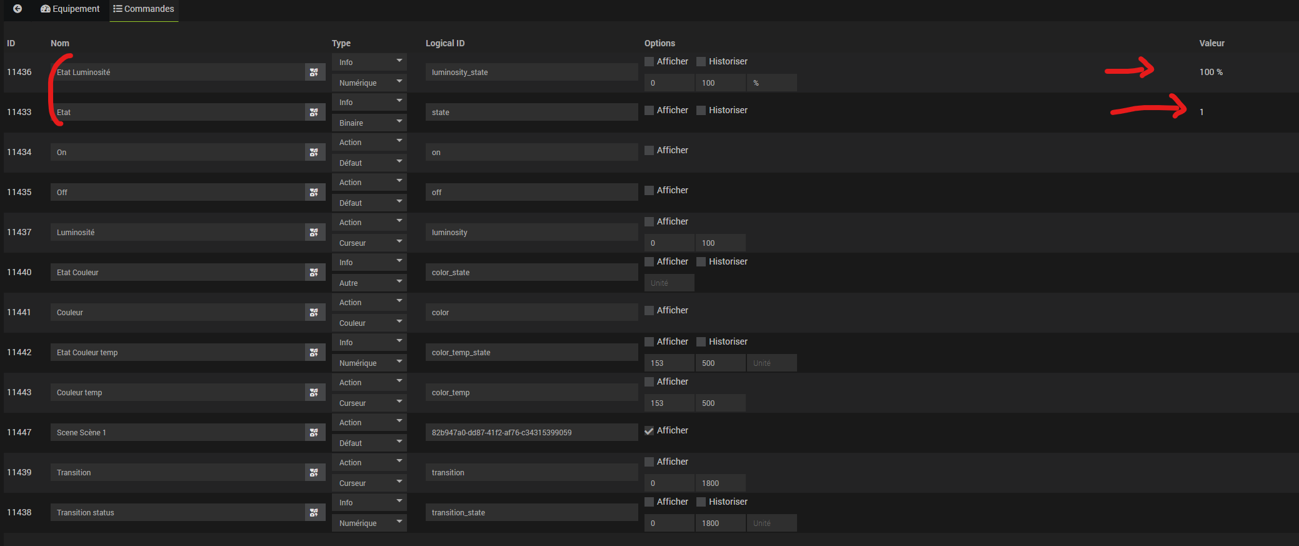Viewport: 1299px width, 546px height.
Task: Open the Couleur subtype dropdown
Action: click(369, 323)
